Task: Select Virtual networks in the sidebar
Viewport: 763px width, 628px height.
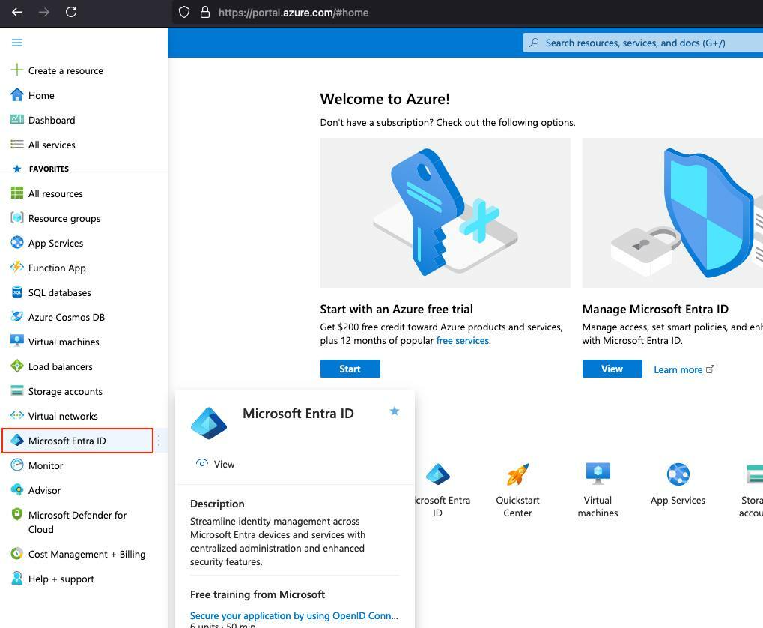Action: pyautogui.click(x=63, y=416)
